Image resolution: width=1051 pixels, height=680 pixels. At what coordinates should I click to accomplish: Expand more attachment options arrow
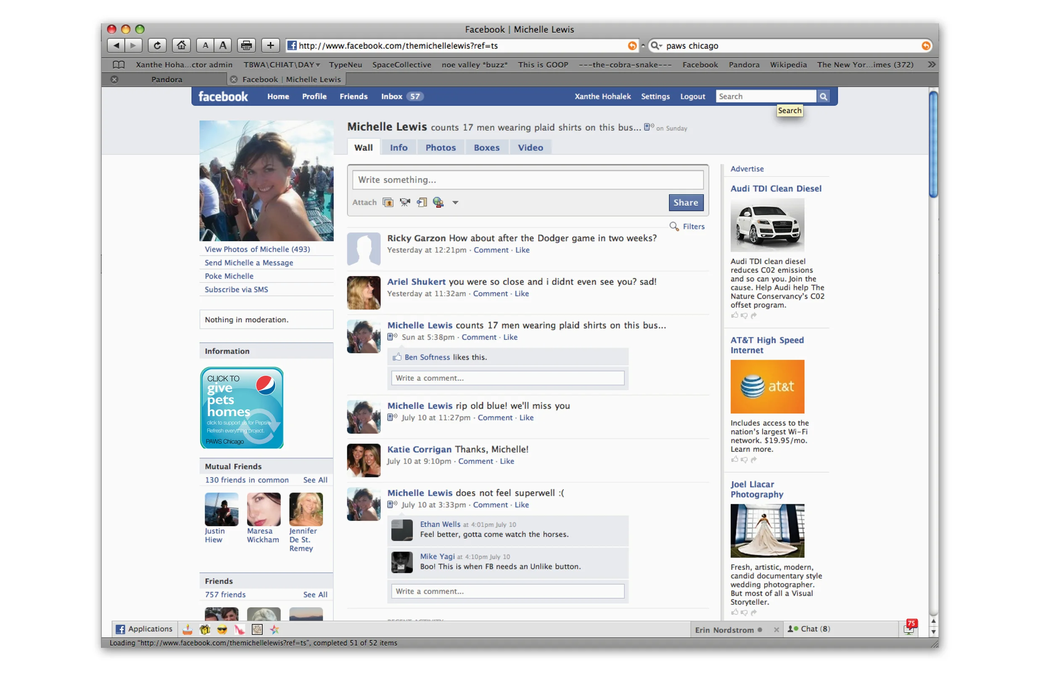point(455,203)
